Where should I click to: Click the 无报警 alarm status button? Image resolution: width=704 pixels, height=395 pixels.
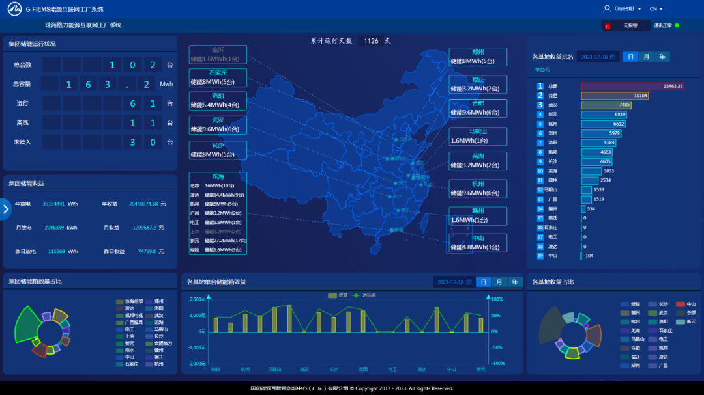pyautogui.click(x=624, y=25)
